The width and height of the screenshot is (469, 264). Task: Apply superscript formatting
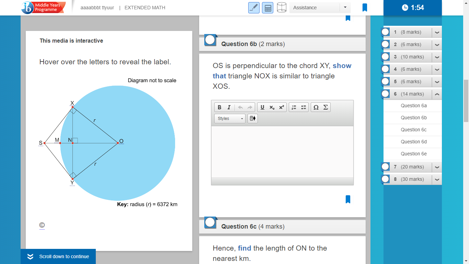click(x=282, y=107)
